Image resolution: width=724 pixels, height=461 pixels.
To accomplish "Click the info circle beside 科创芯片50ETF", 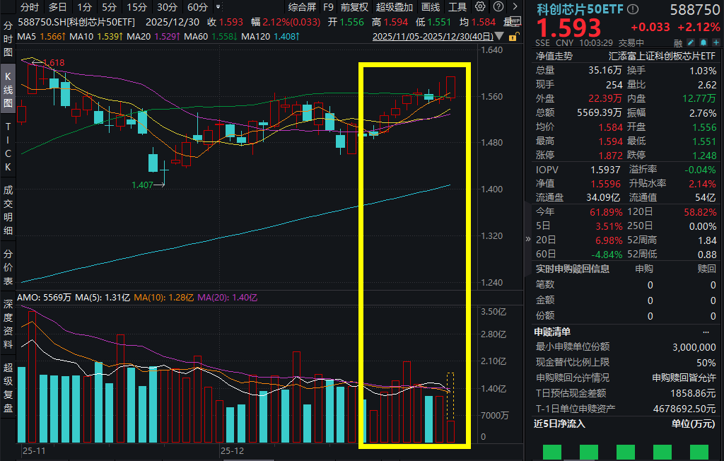I will coord(631,9).
